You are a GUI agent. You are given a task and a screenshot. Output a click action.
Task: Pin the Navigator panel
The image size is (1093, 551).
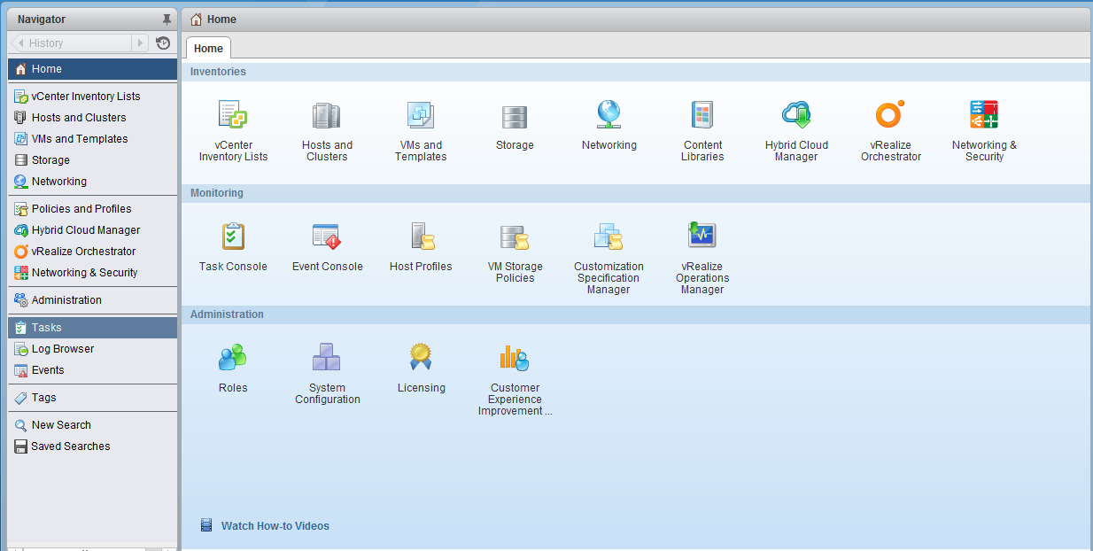[167, 19]
